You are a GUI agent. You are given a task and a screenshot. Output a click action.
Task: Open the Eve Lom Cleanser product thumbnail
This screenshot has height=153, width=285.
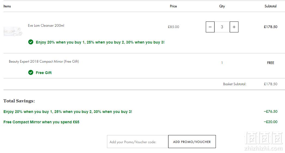[13, 31]
